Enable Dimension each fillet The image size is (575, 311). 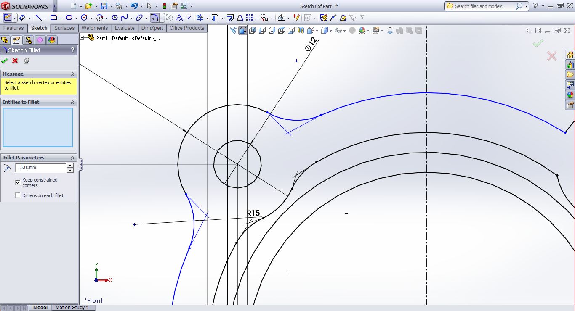[x=17, y=195]
